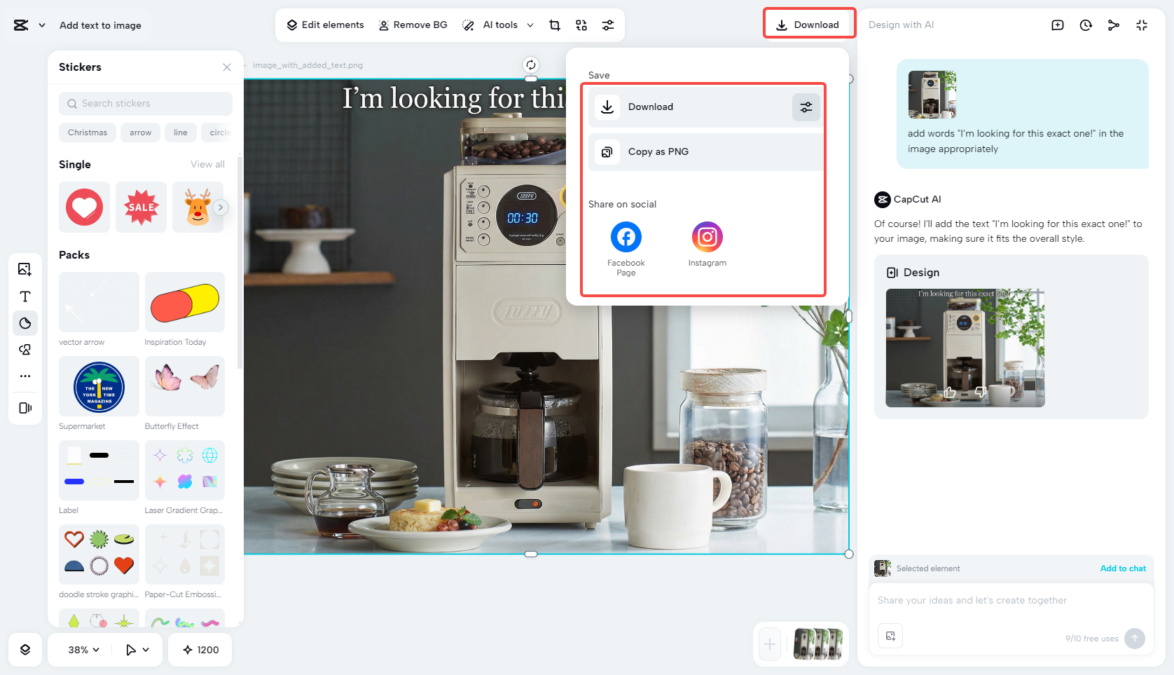The height and width of the screenshot is (675, 1174).
Task: Open chat history via clock icon
Action: tap(1086, 25)
